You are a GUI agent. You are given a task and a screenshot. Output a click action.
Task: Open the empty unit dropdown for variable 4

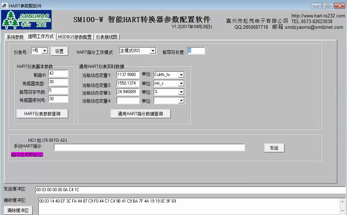point(181,101)
